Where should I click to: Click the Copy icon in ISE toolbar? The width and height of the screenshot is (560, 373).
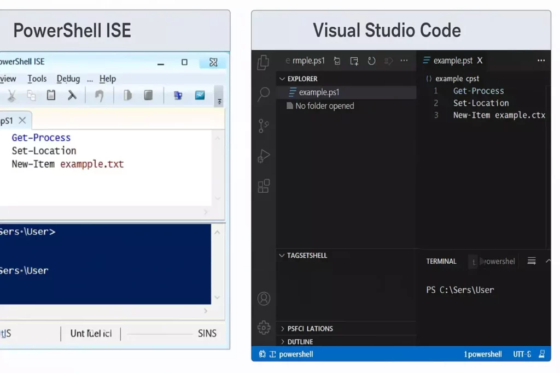(31, 96)
